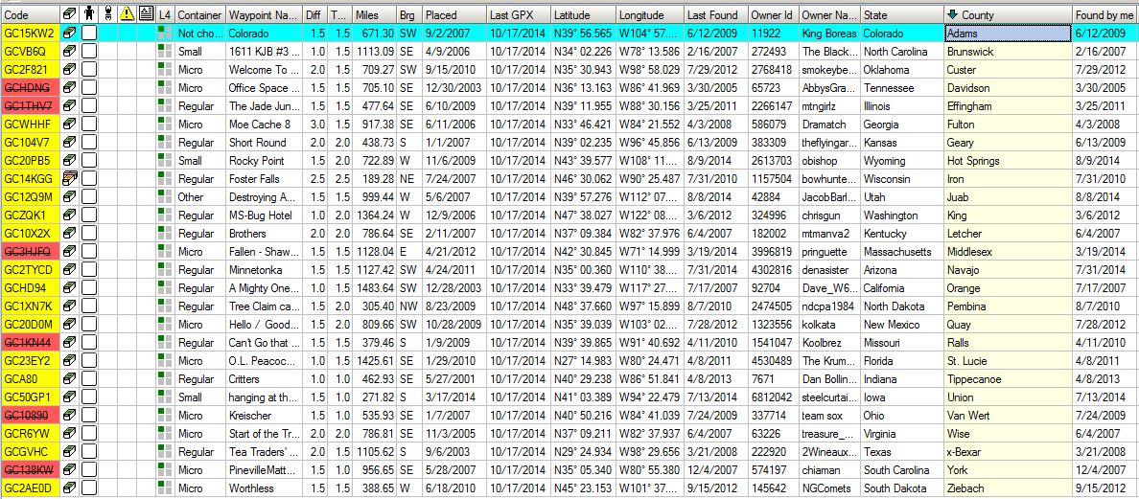
Task: Click the cache type icon for GC2AE0D
Action: point(69,488)
